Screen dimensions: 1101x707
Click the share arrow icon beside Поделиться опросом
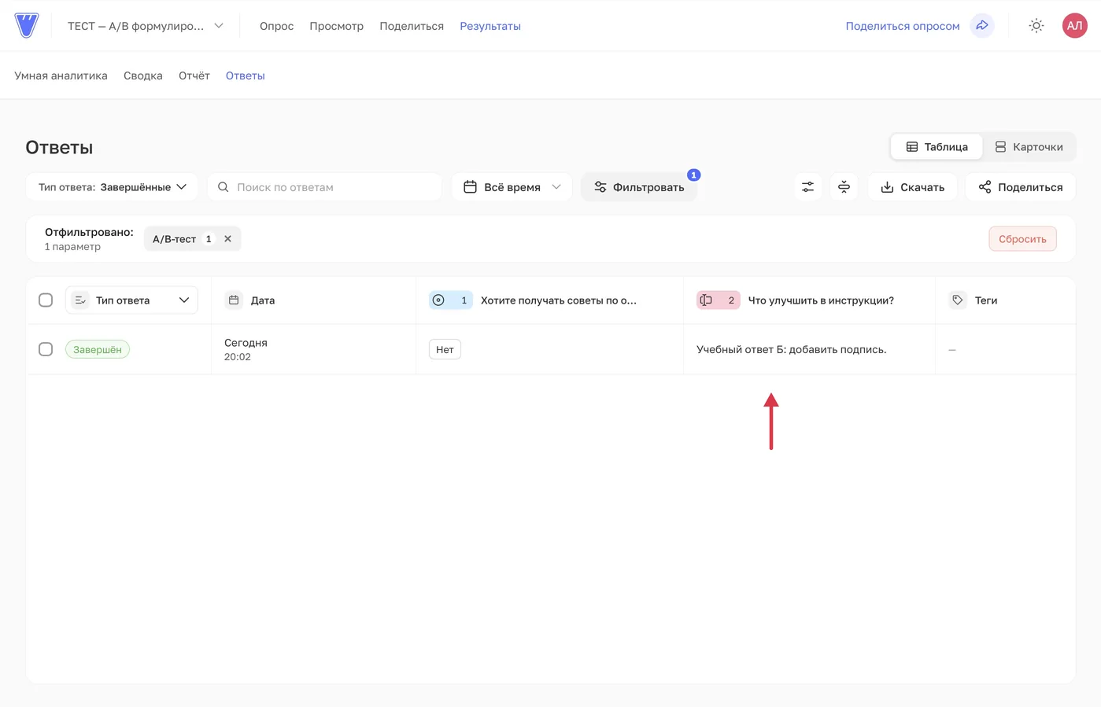[982, 26]
